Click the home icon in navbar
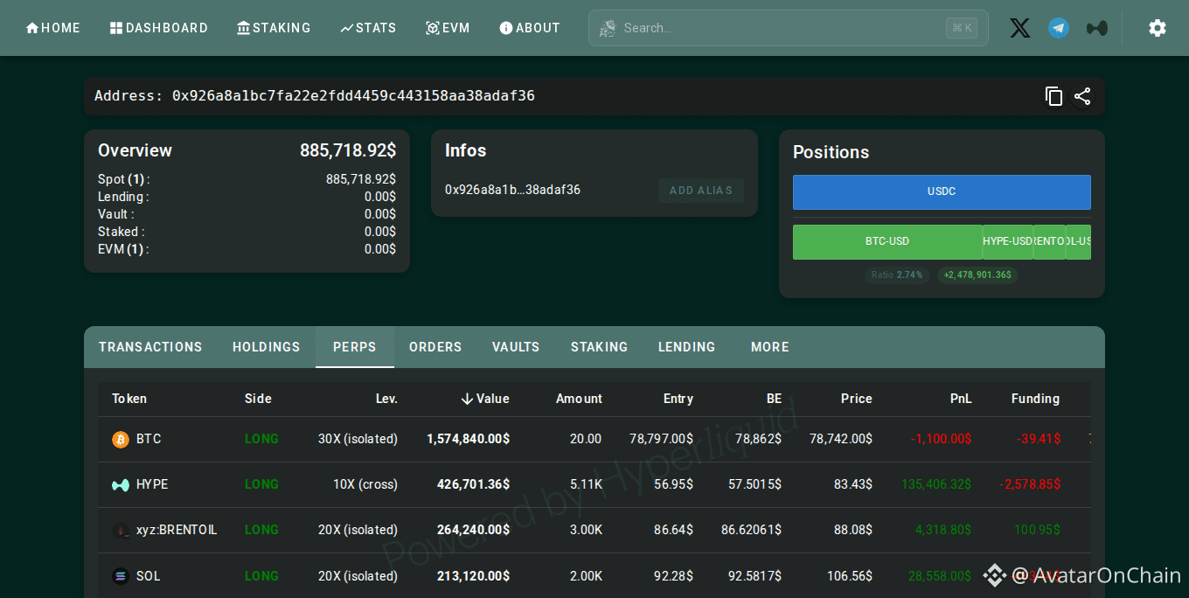 (32, 28)
